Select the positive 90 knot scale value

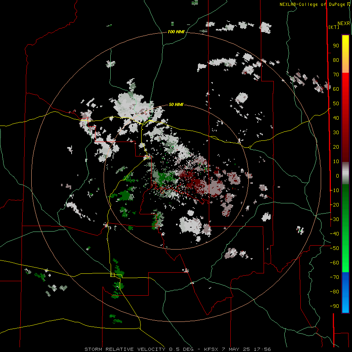[x=336, y=46]
